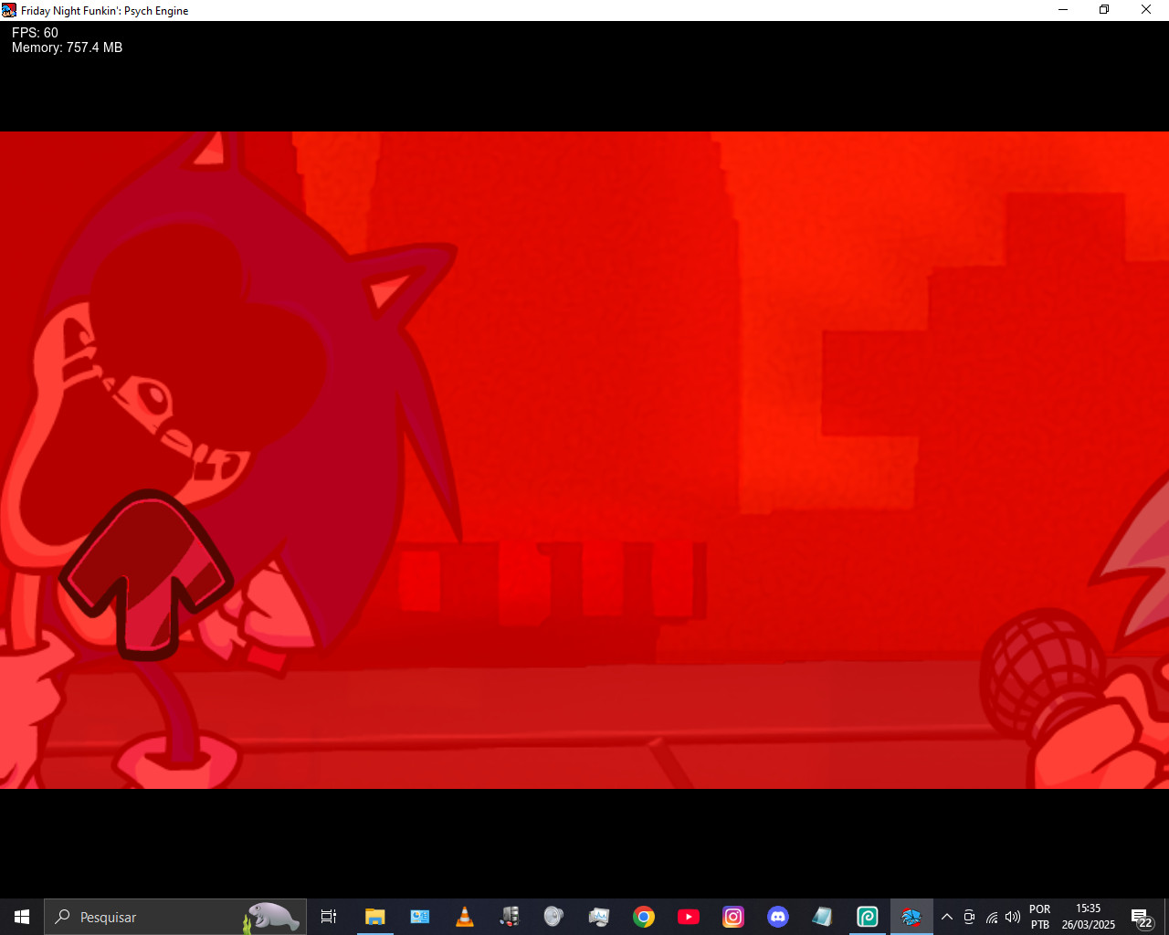Click the Friday Night Funkin' app icon in title bar
The width and height of the screenshot is (1169, 935).
9,10
